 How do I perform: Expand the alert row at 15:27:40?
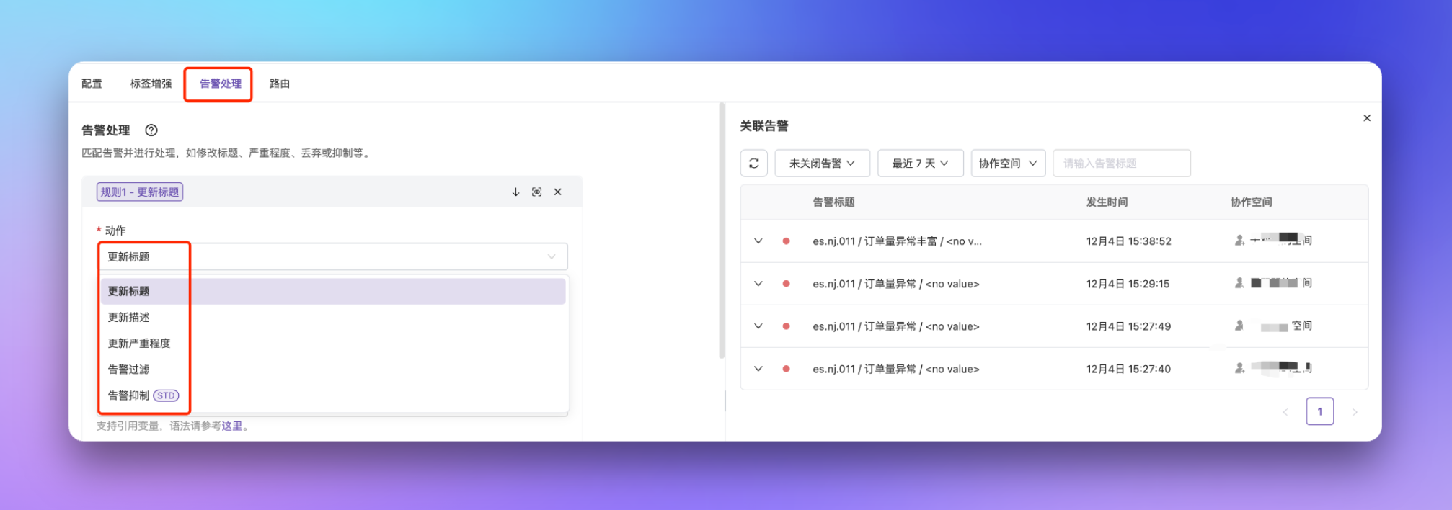[x=758, y=369]
